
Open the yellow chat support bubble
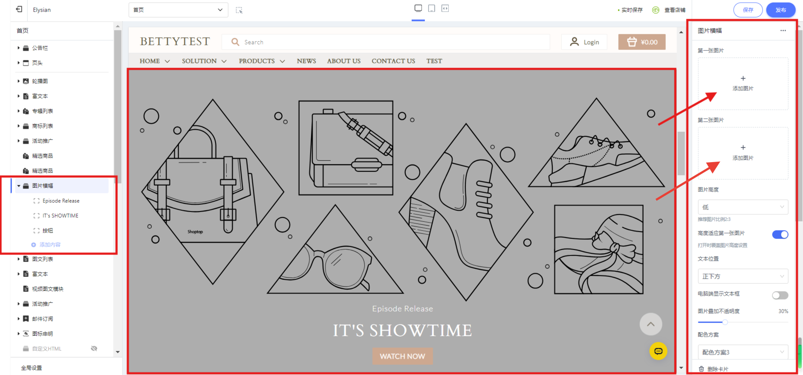pos(658,351)
